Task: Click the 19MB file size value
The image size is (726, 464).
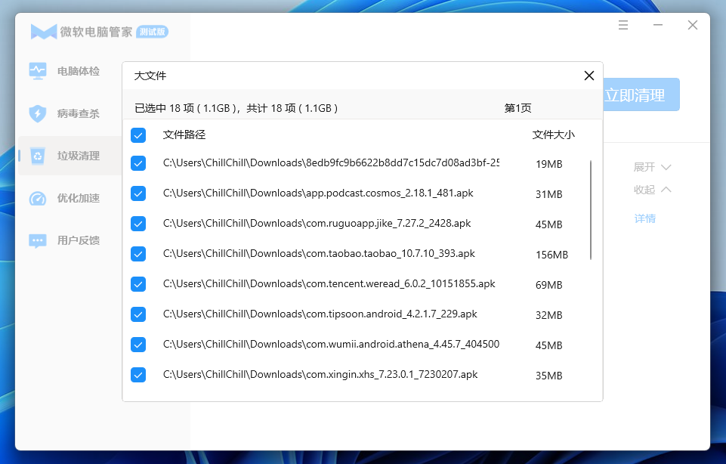Action: coord(548,165)
